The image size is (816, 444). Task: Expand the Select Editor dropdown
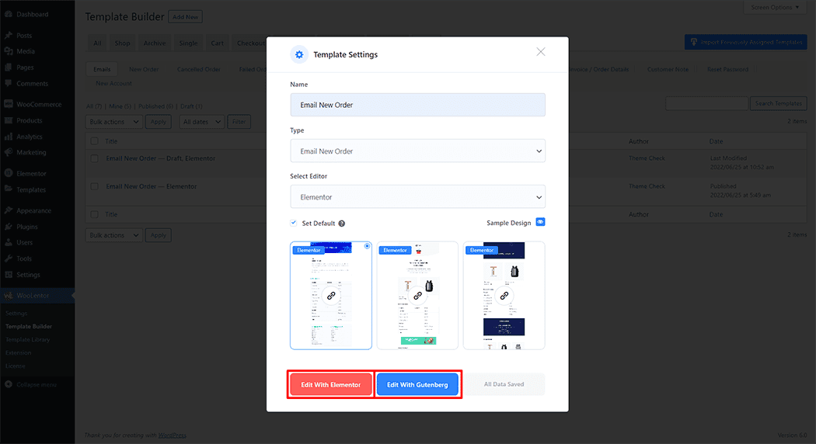pos(417,197)
